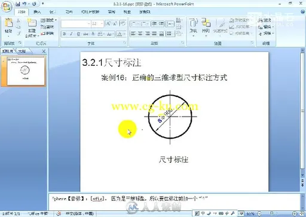This screenshot has height=217, width=306.
Task: Click the Clear Formatting icon
Action: pyautogui.click(x=123, y=23)
